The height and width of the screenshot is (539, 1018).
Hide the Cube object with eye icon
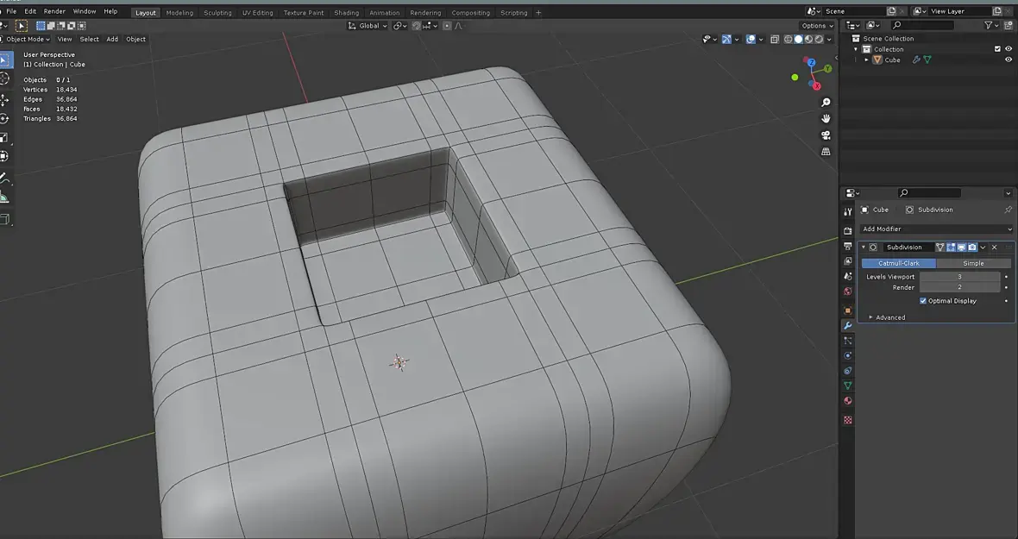coord(1008,60)
